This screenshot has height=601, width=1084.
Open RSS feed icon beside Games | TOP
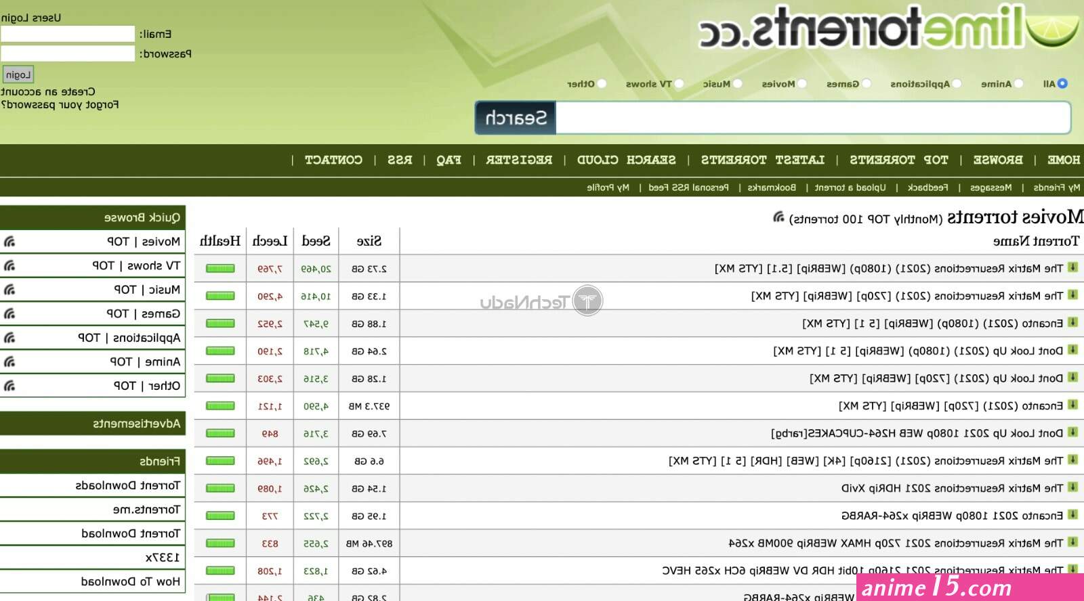9,313
